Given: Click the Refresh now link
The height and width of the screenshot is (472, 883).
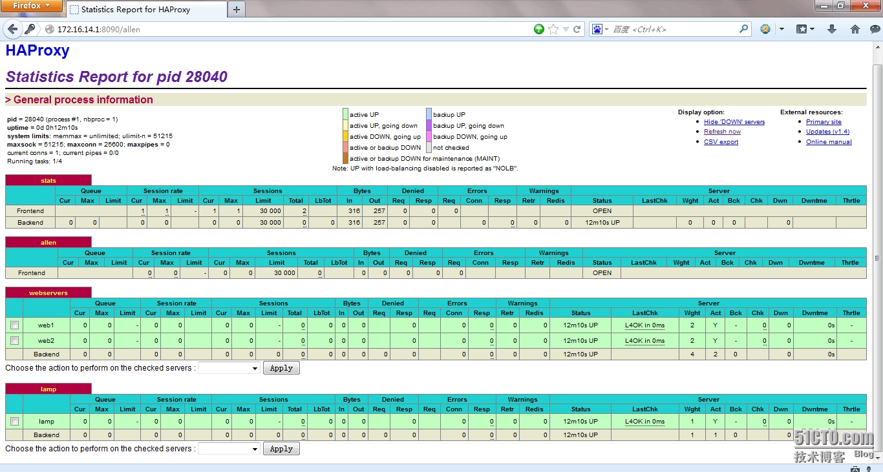Looking at the screenshot, I should [722, 132].
